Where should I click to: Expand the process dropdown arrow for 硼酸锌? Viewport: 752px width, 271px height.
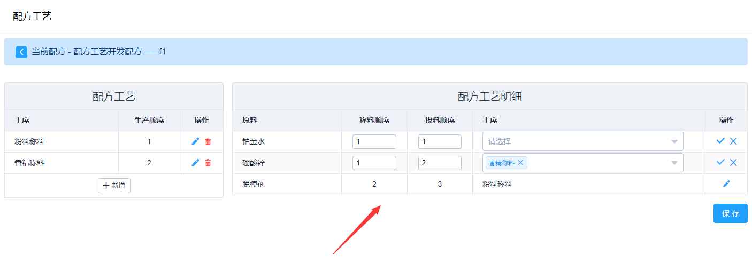(674, 163)
